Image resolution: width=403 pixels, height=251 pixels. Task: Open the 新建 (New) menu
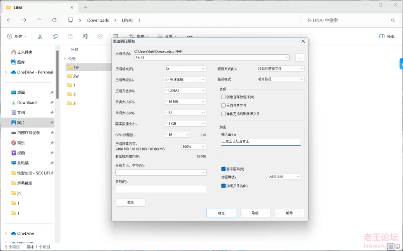(17, 36)
